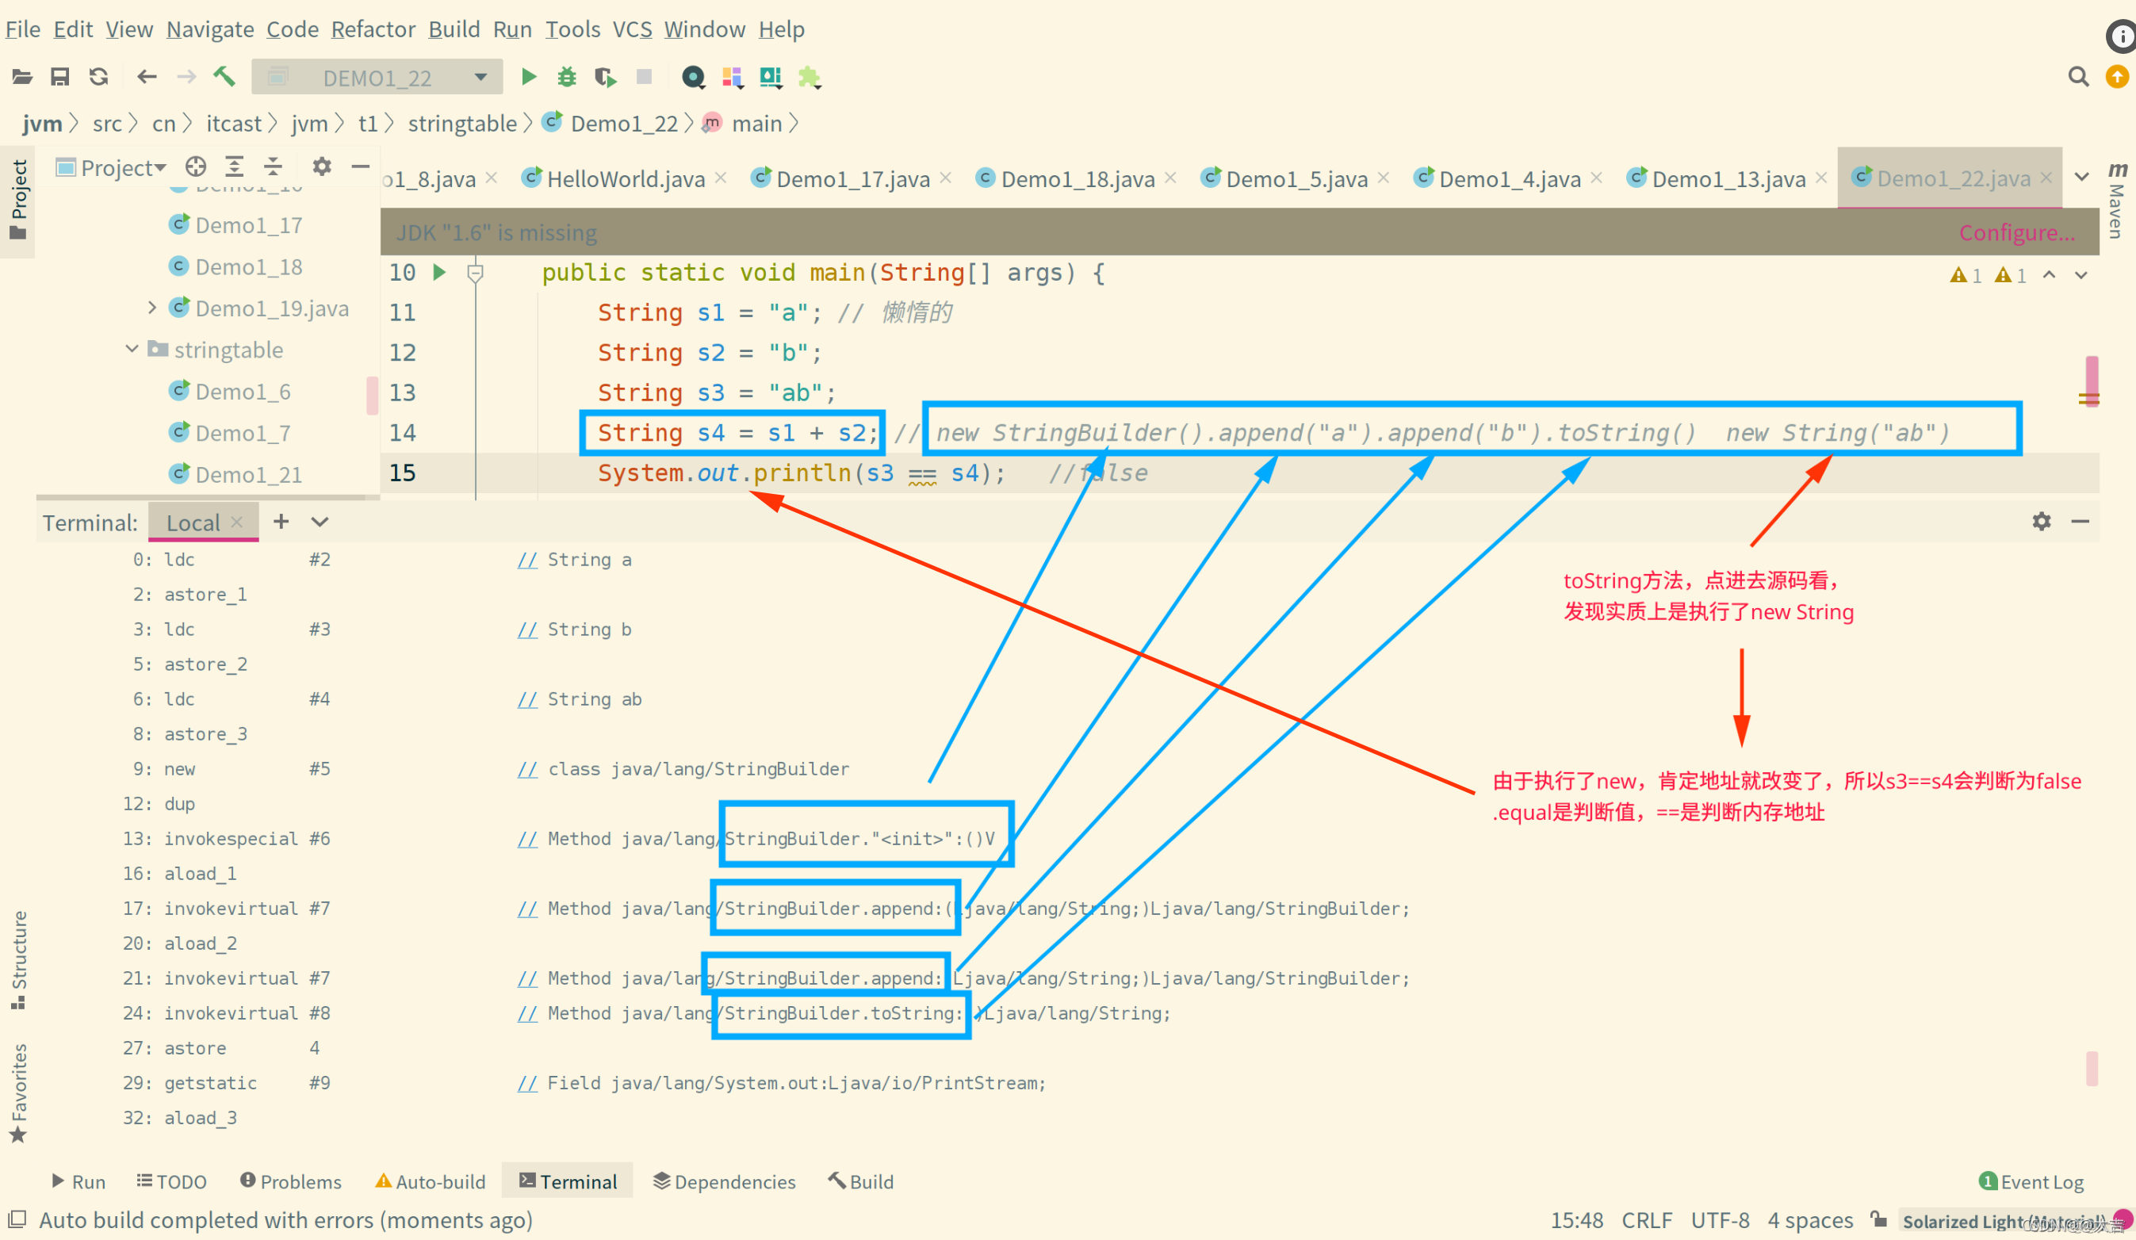Viewport: 2136px width, 1240px height.
Task: Click the dark circular profiler toolbar icon
Action: 693,77
